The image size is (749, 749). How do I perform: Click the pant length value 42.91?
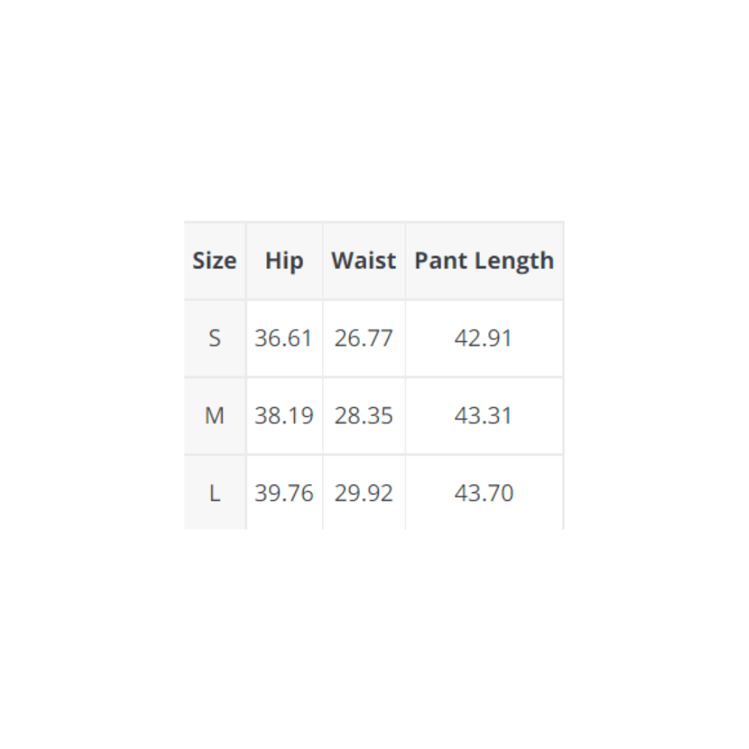point(483,338)
